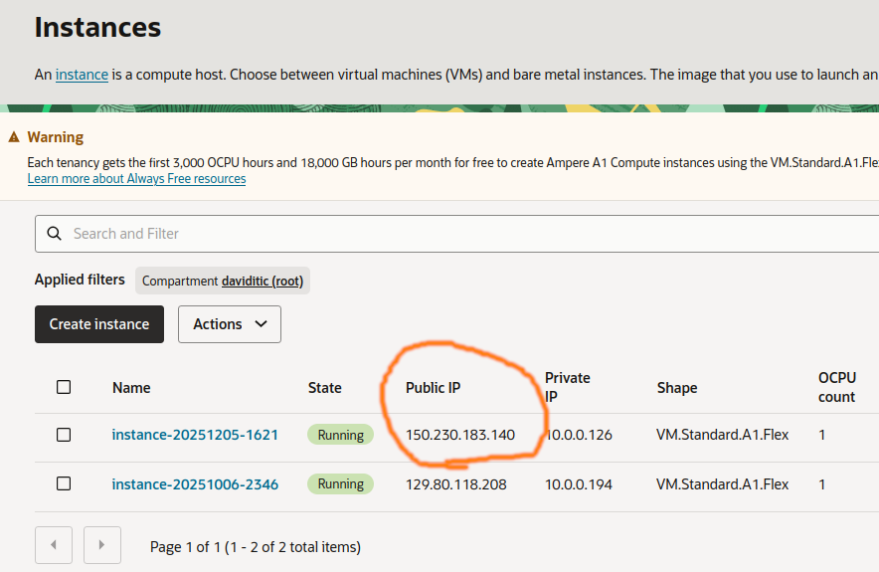This screenshot has width=879, height=572.
Task: Click the underlined instance link in description
Action: pos(82,75)
